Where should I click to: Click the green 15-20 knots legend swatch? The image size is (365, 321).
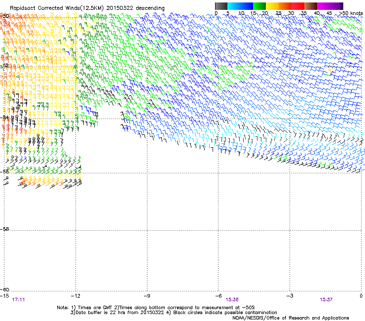[x=259, y=6]
